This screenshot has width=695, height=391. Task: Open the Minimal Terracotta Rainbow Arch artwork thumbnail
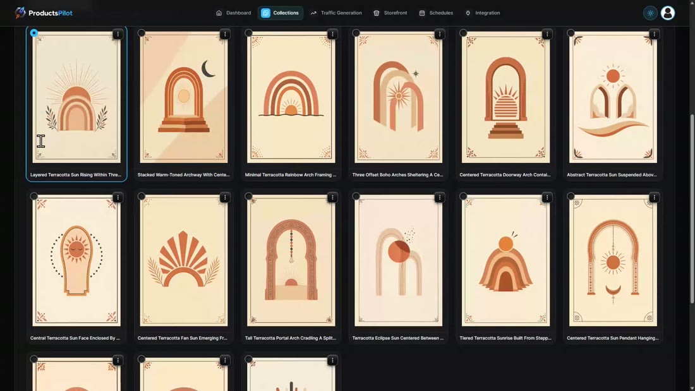coord(291,97)
